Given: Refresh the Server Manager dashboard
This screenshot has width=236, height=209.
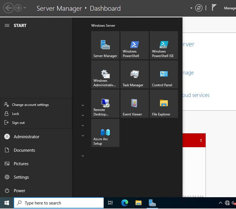Looking at the screenshot, I should click(199, 8).
